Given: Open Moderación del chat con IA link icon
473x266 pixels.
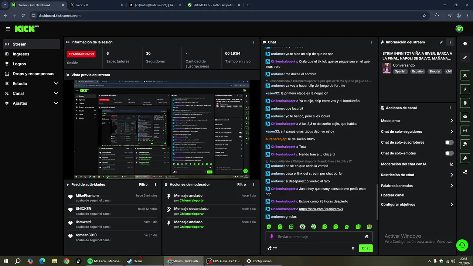Looking at the screenshot, I should [x=452, y=164].
